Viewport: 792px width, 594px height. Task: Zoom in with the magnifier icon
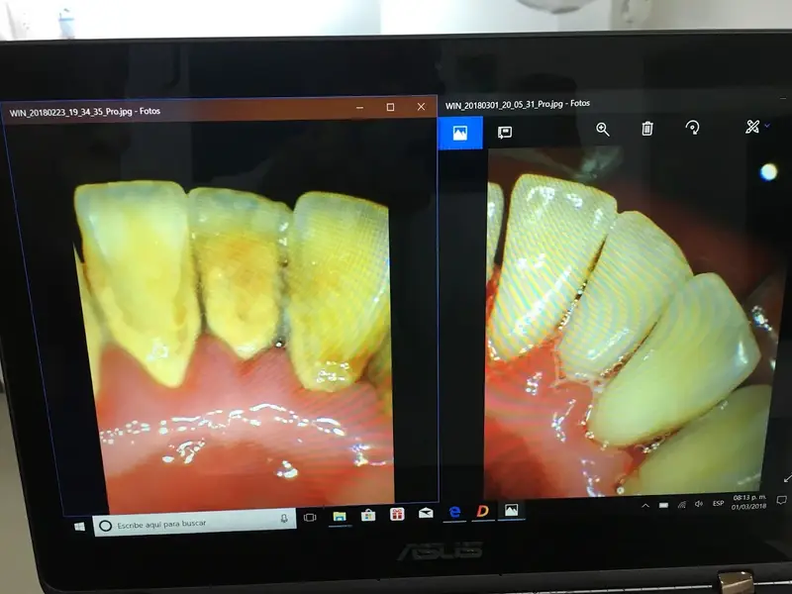point(602,129)
